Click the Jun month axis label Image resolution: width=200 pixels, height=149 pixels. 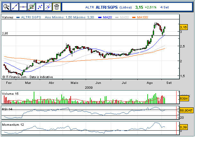click(98, 83)
